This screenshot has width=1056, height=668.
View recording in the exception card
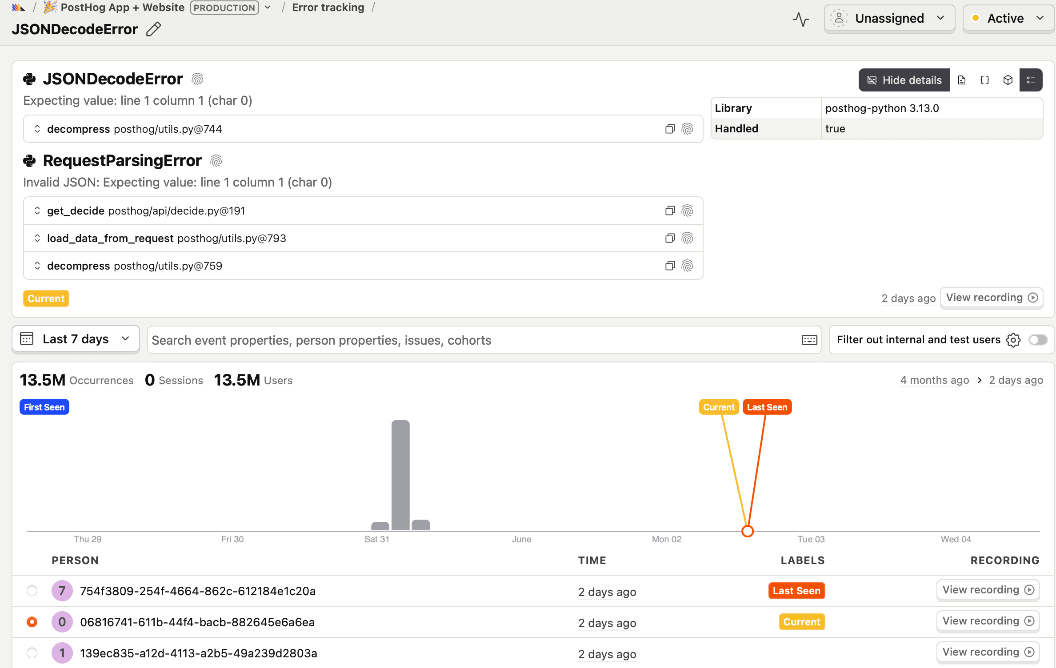(x=992, y=298)
